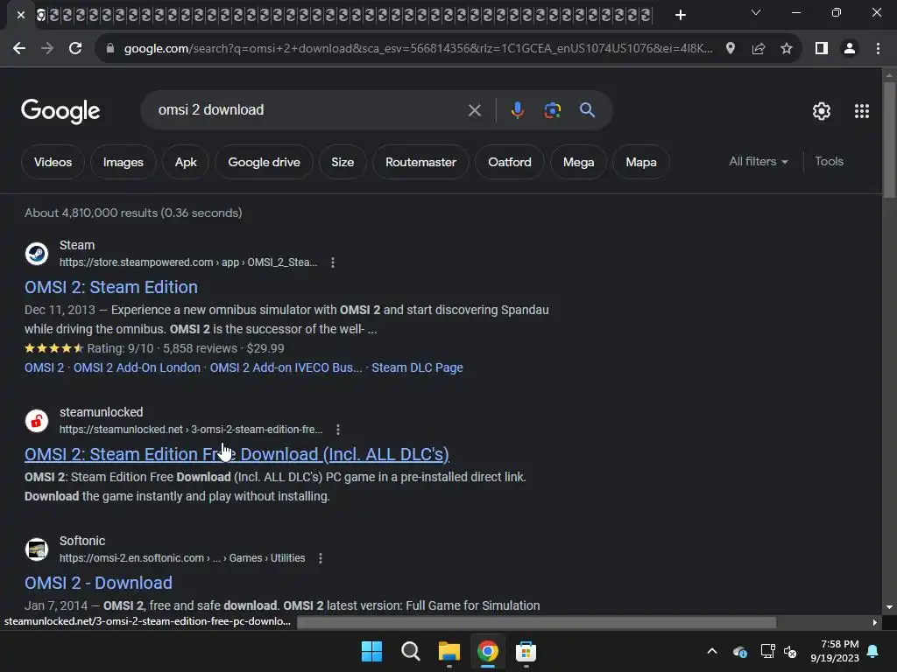Viewport: 897px width, 672px height.
Task: Close the active browser tab
Action: (x=21, y=15)
